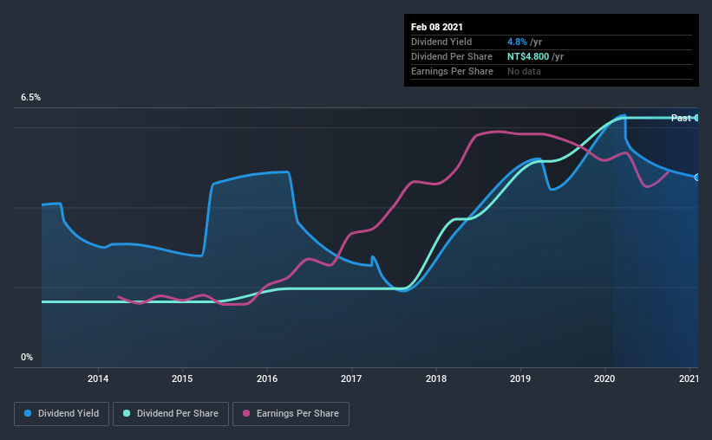Select the 2017 label on time axis
This screenshot has height=440, width=712.
click(351, 379)
